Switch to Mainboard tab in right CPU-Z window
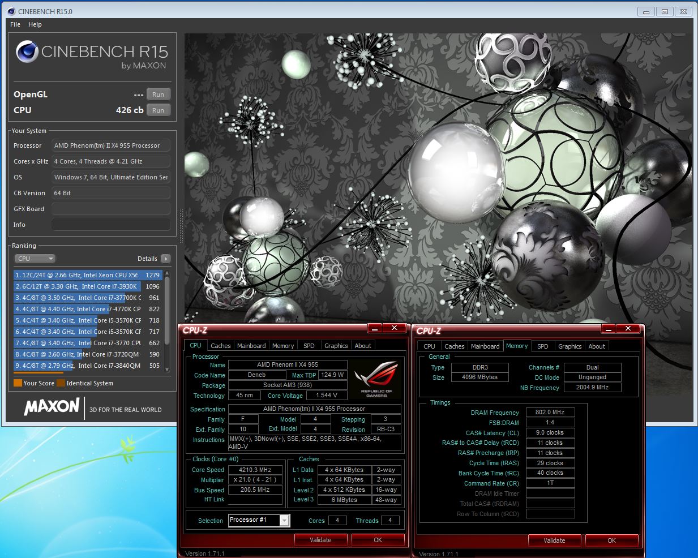Screen dimensions: 698x558 click(485, 346)
